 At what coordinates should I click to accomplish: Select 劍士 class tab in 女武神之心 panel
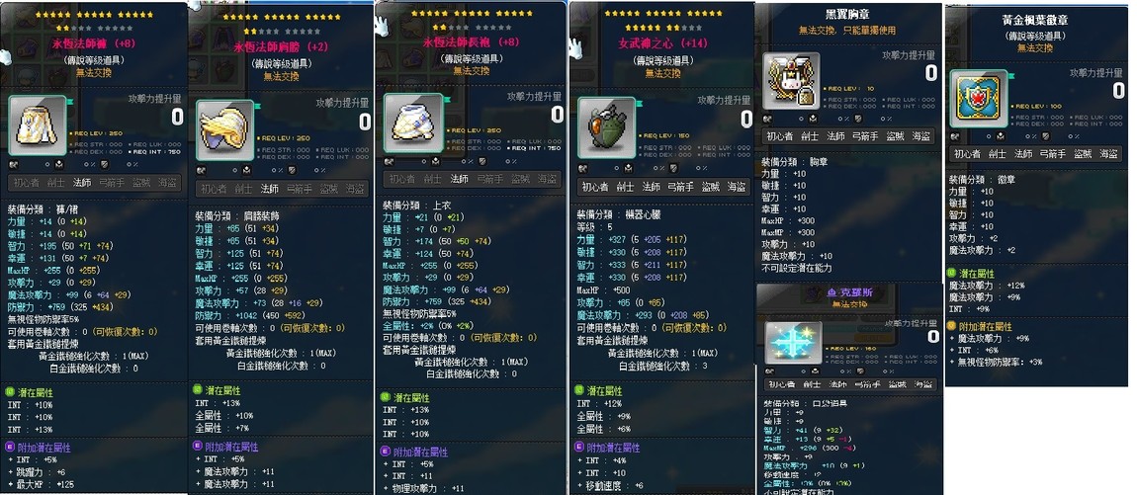coord(626,187)
